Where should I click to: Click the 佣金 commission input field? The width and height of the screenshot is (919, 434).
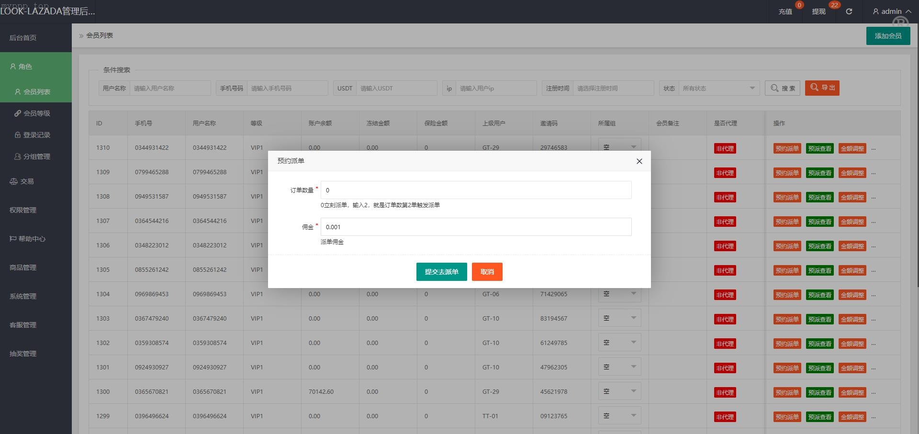tap(476, 227)
